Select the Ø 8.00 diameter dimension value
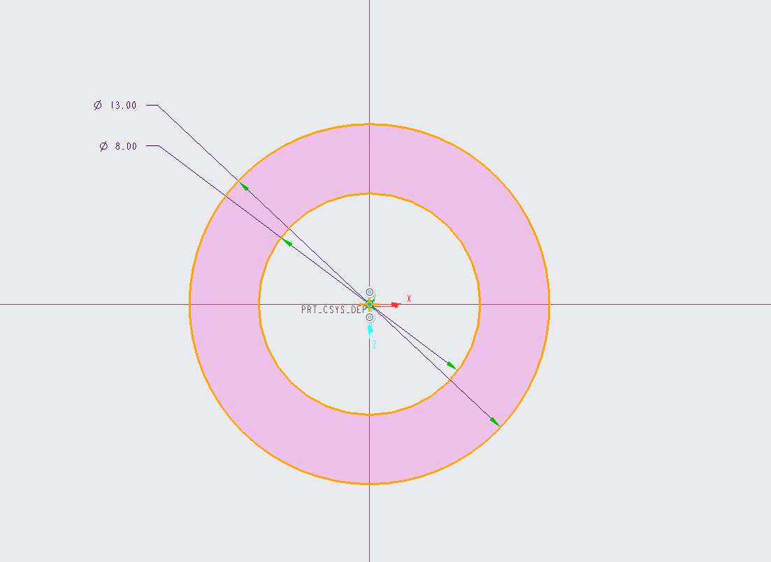The width and height of the screenshot is (771, 562). pyautogui.click(x=118, y=146)
